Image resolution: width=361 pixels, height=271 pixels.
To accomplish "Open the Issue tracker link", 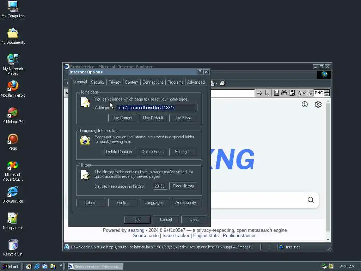I will pyautogui.click(x=176, y=235).
